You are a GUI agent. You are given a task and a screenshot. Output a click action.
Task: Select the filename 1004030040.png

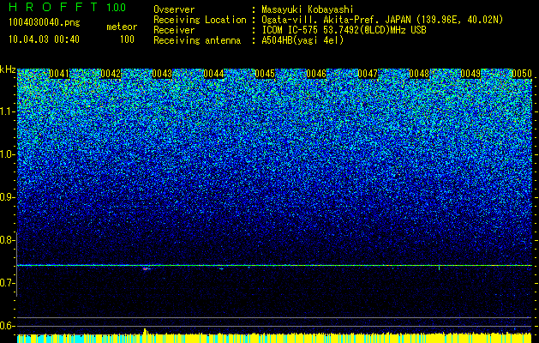point(45,22)
